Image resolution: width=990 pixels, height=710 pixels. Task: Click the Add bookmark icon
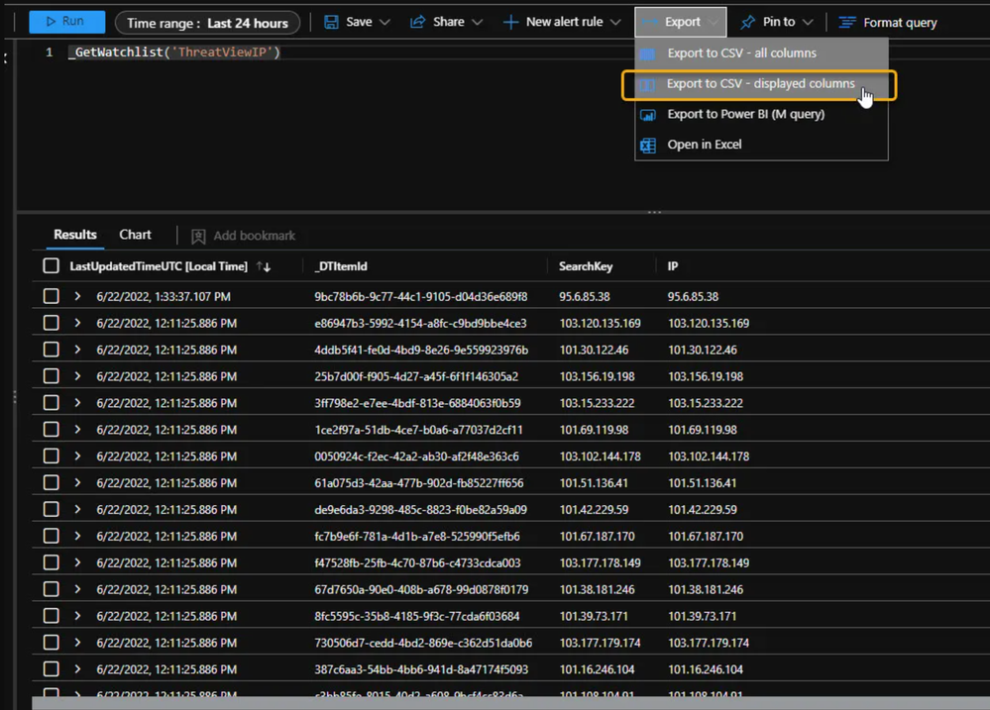[198, 236]
